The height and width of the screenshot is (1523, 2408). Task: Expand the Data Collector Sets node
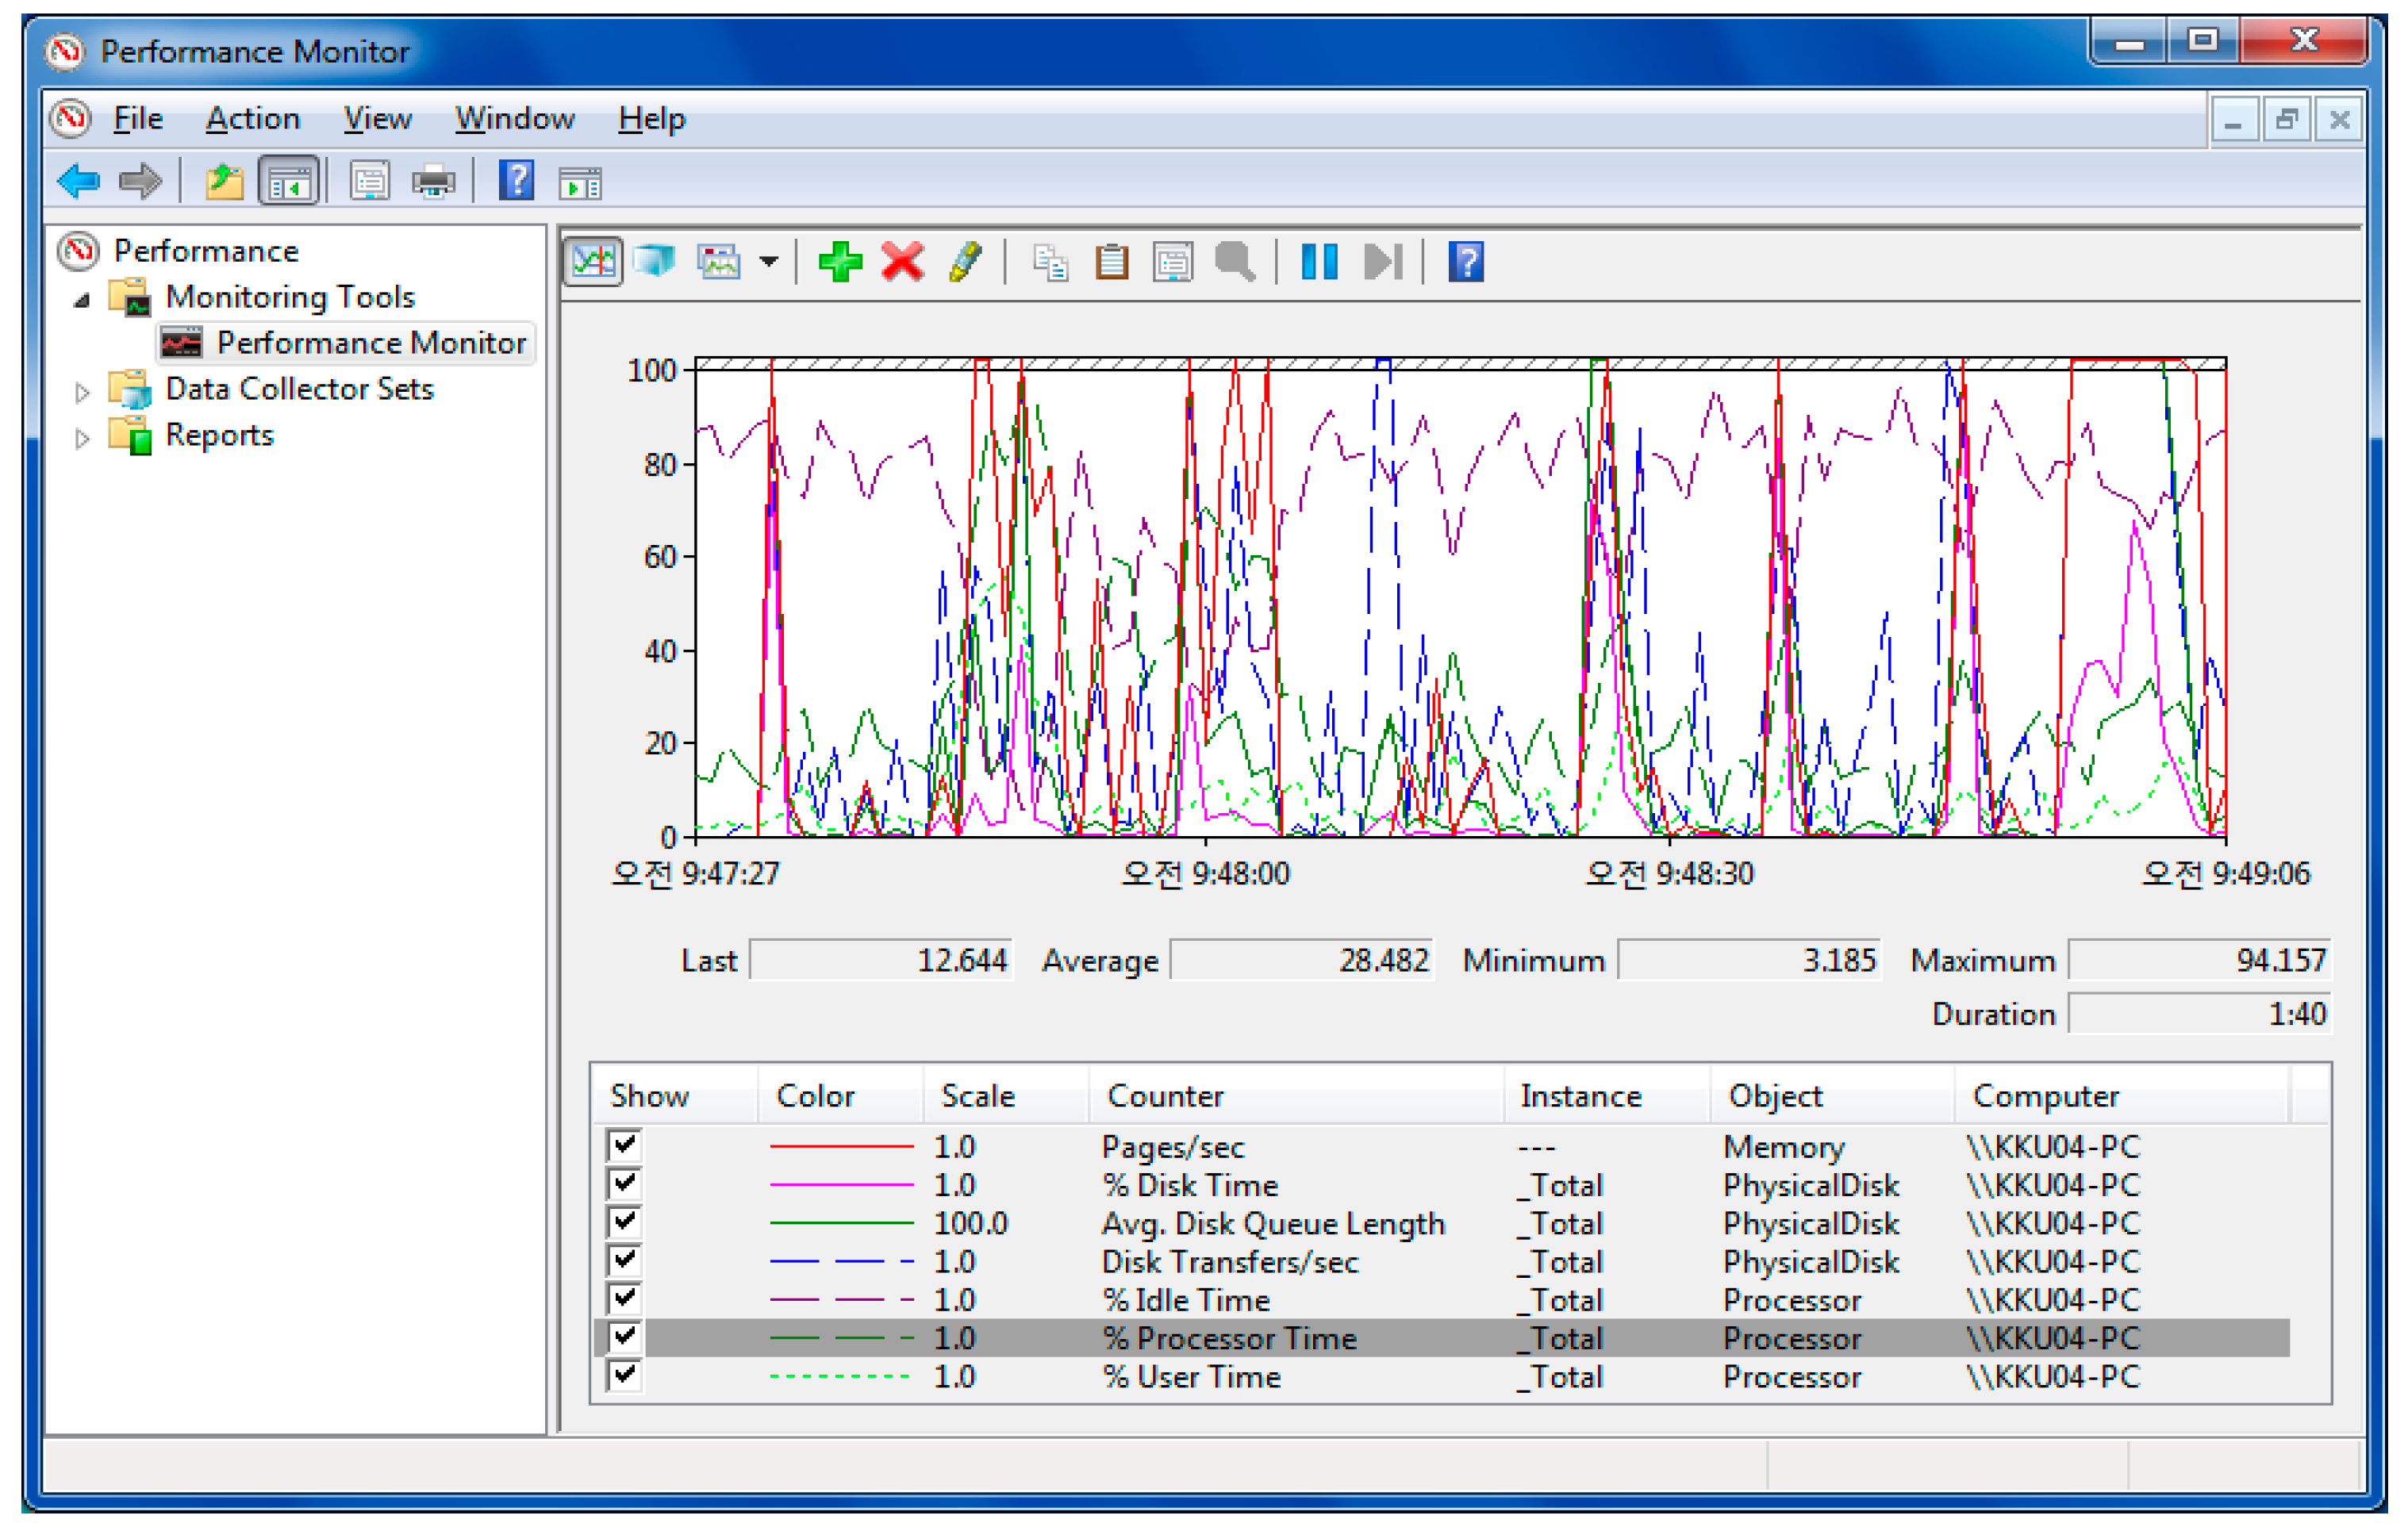click(x=83, y=392)
